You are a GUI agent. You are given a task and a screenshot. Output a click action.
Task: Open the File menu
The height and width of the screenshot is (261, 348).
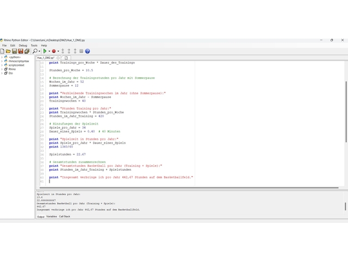click(x=4, y=46)
